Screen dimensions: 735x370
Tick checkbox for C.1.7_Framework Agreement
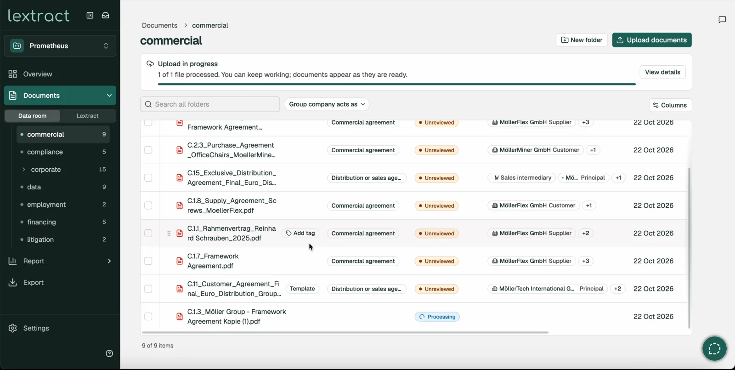tap(148, 261)
